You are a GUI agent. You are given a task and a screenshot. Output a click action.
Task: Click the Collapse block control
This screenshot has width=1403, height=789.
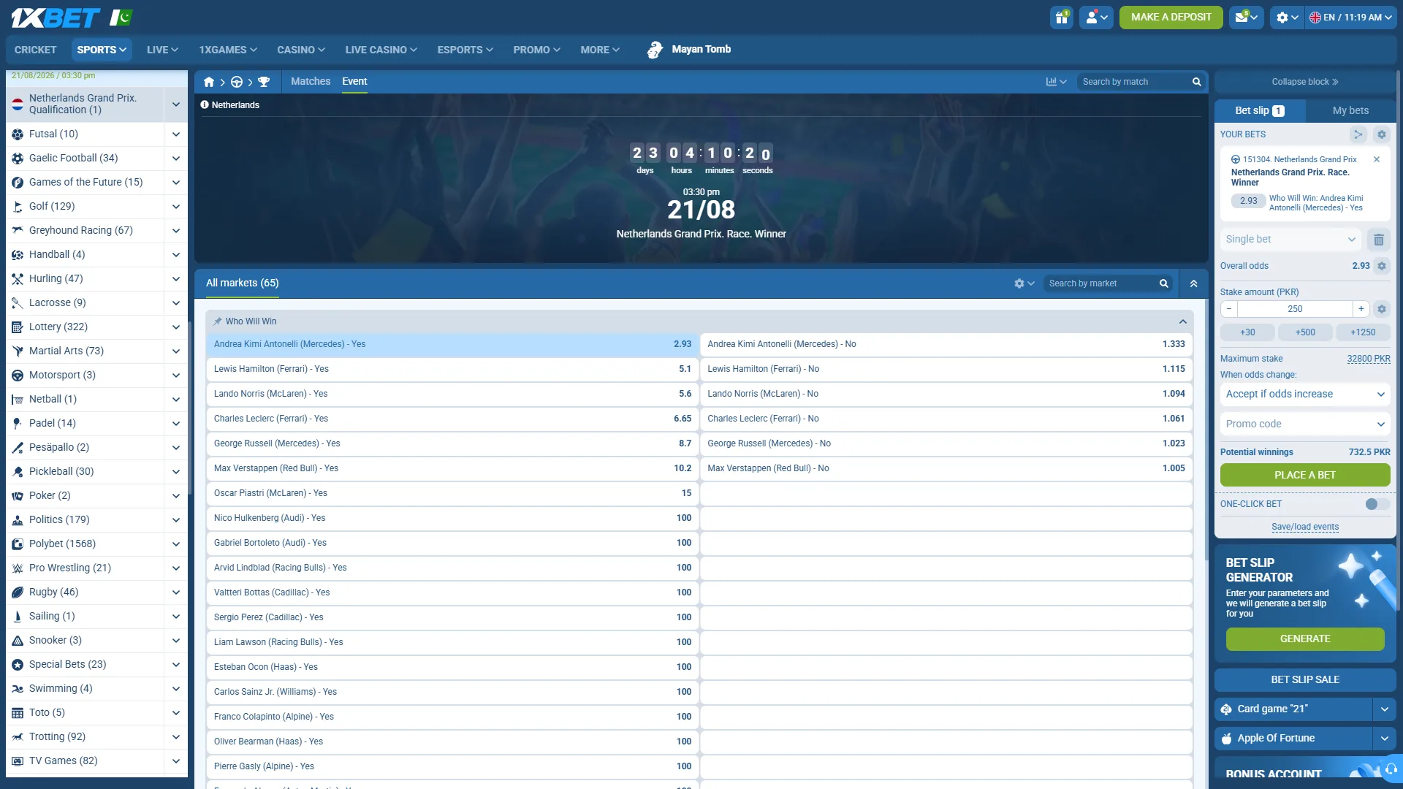[x=1305, y=82]
